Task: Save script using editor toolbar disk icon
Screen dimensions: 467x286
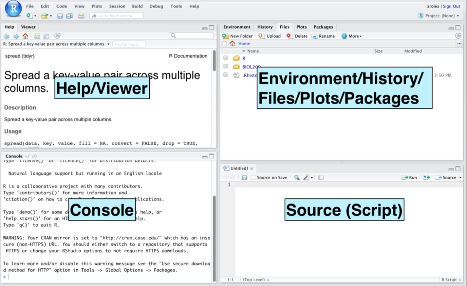Action: click(x=244, y=177)
